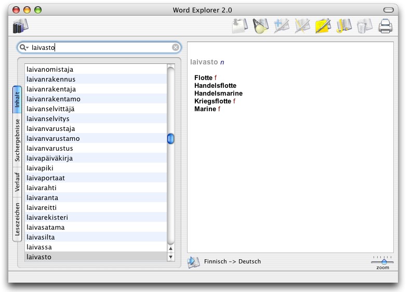Click the laivasto headword in the definition
The width and height of the screenshot is (412, 292).
pyautogui.click(x=204, y=62)
